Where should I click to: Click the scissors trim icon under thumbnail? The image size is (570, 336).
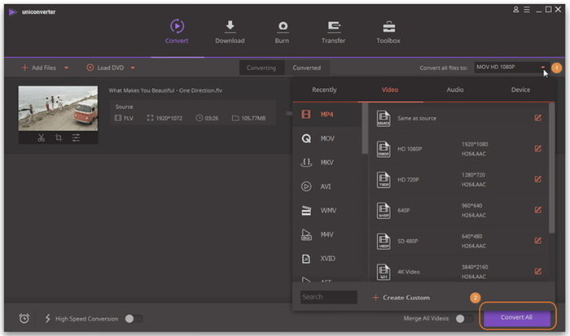point(41,137)
